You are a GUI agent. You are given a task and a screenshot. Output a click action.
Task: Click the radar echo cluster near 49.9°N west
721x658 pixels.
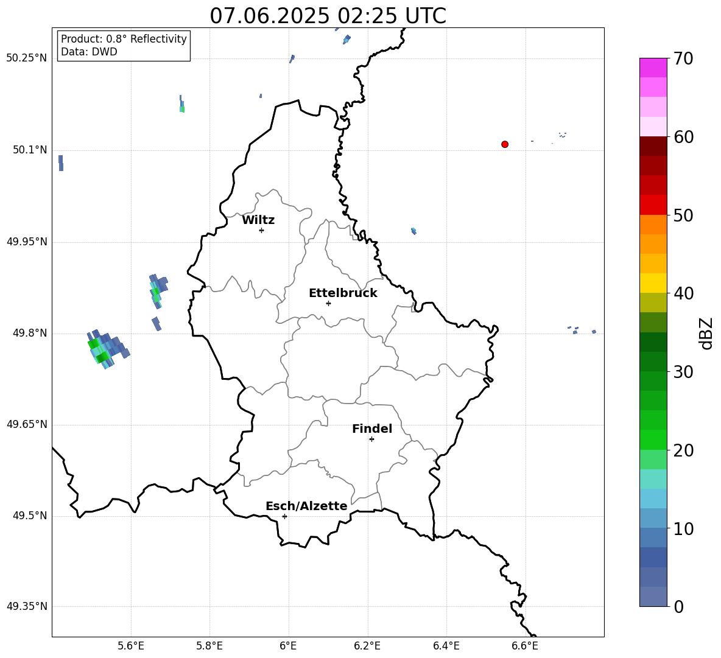click(158, 291)
